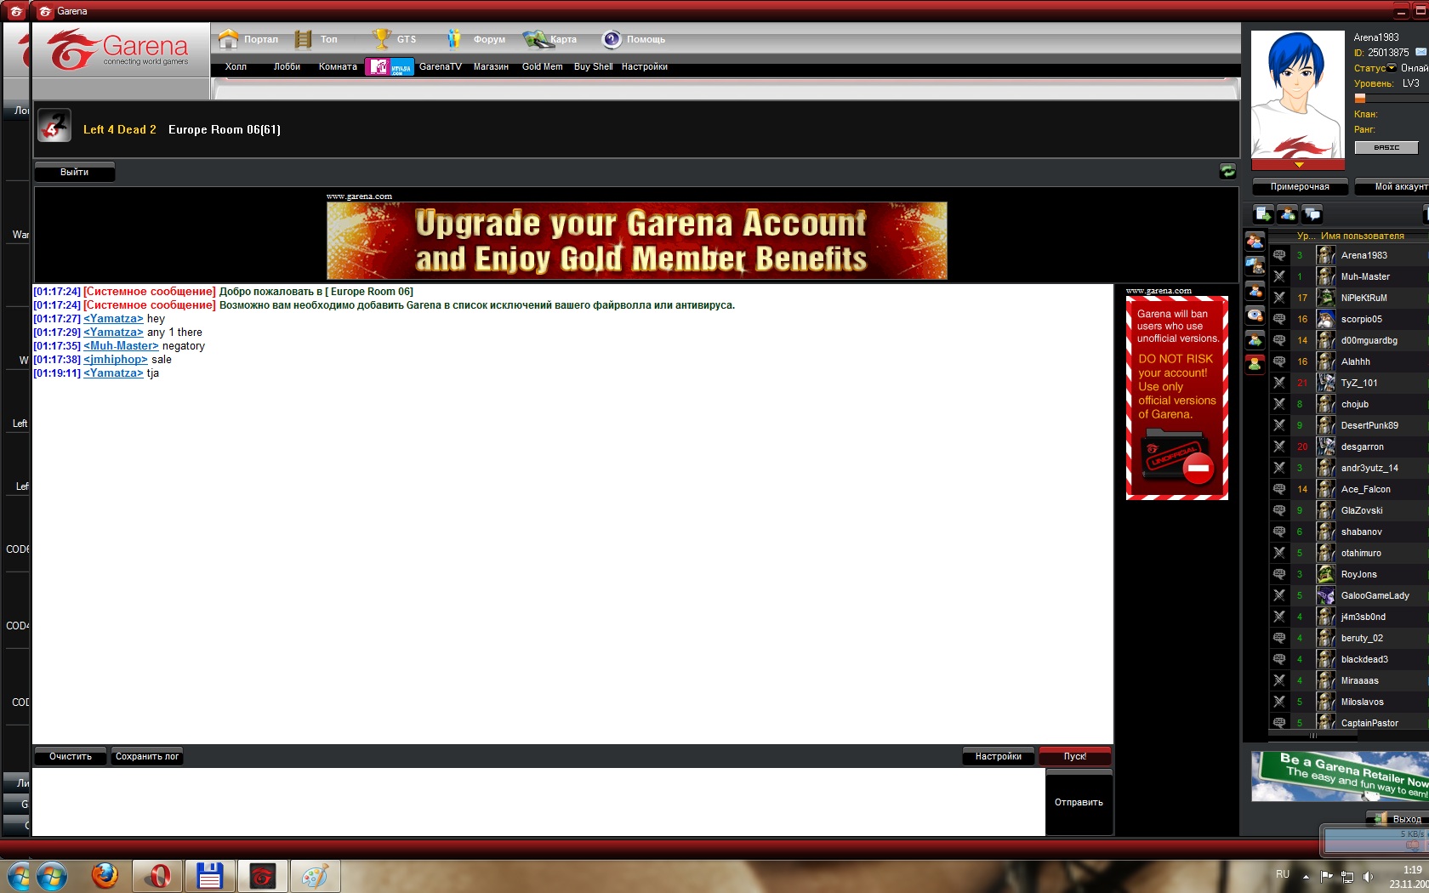Switch to the Лобби tab
This screenshot has width=1429, height=893.
point(287,66)
